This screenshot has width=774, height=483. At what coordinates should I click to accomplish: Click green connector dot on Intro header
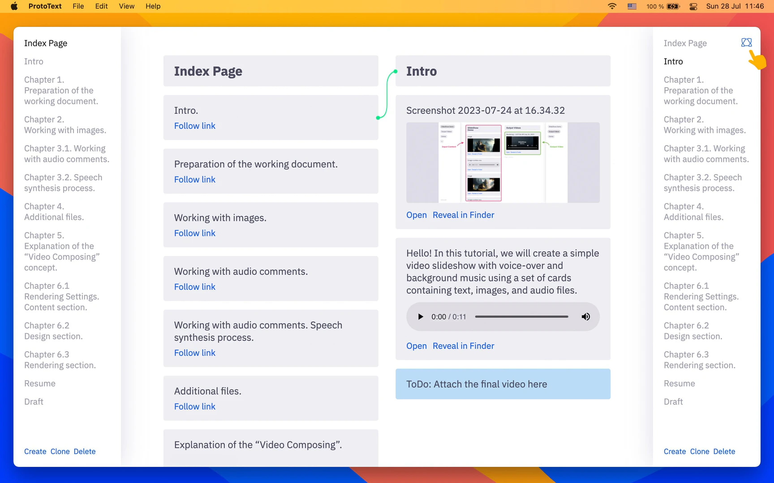(395, 71)
